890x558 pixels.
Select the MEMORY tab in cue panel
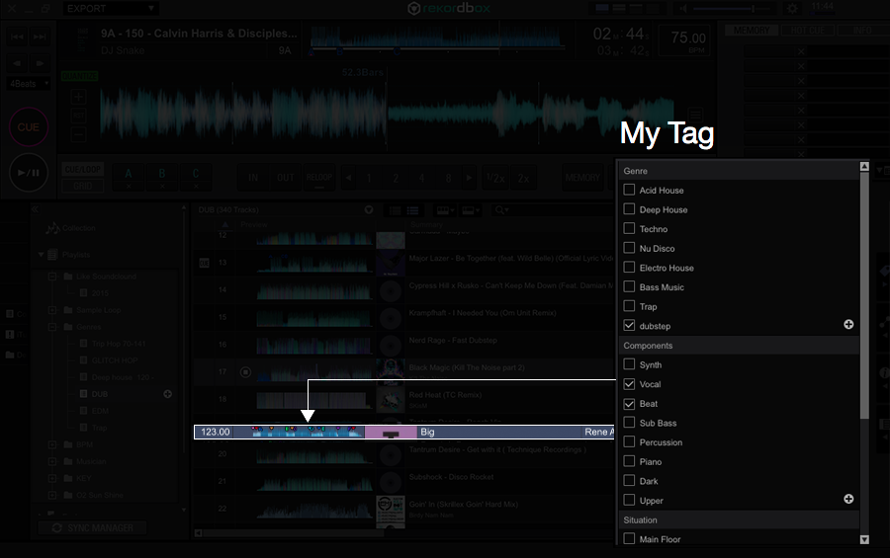[x=752, y=31]
